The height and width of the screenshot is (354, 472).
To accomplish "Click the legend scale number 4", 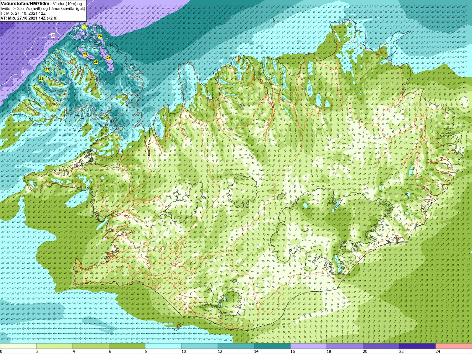I will pos(74,351).
